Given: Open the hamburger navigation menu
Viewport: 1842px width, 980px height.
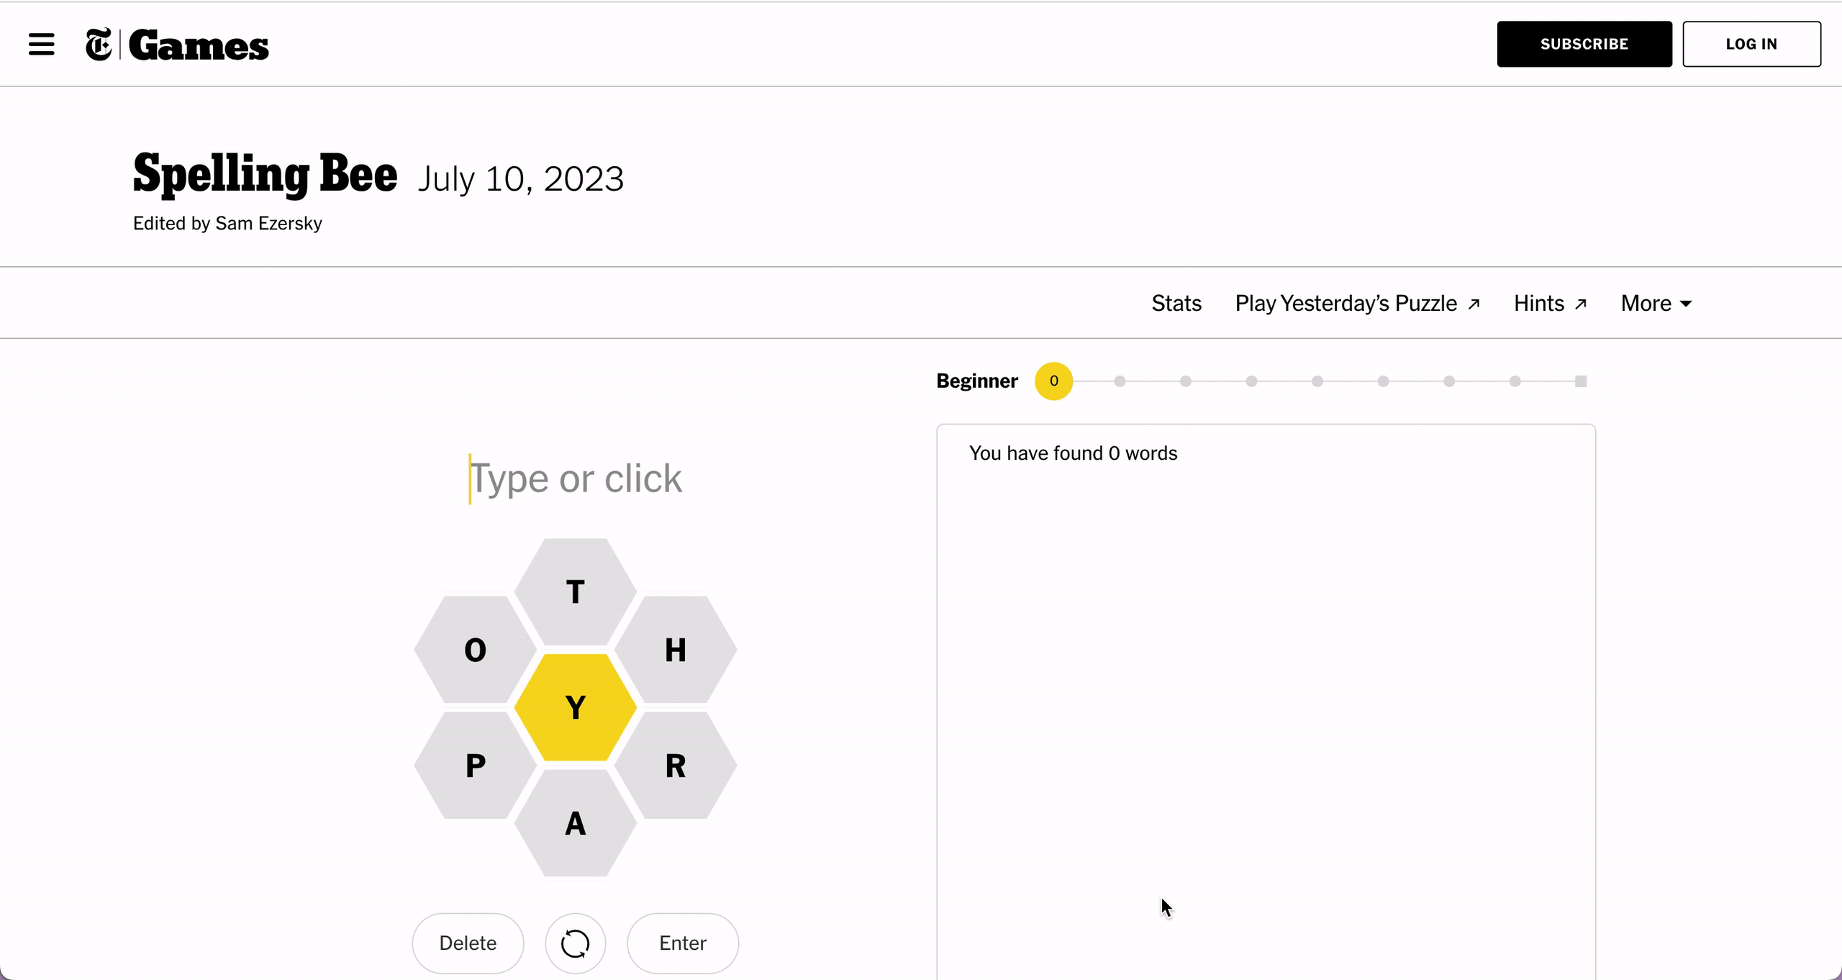Looking at the screenshot, I should pyautogui.click(x=42, y=45).
